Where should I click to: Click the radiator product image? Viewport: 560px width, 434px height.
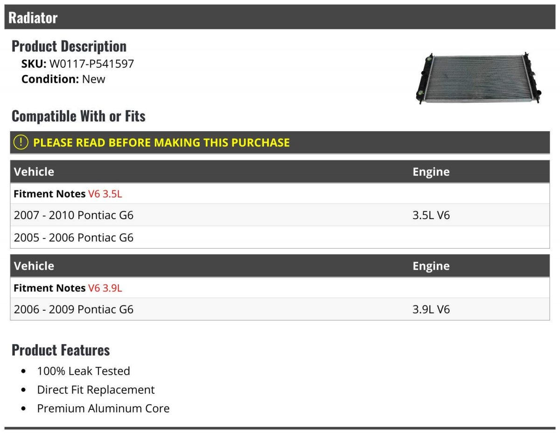(479, 78)
